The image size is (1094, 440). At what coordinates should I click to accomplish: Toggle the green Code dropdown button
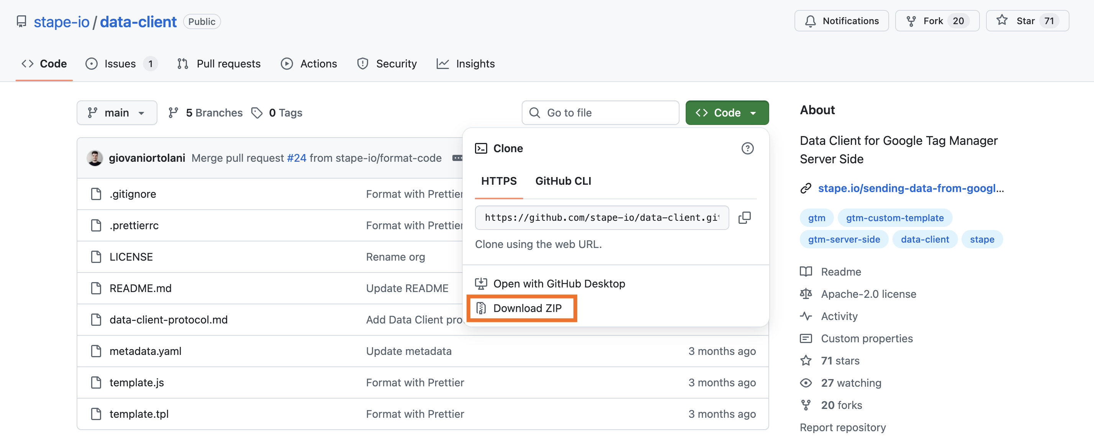727,113
